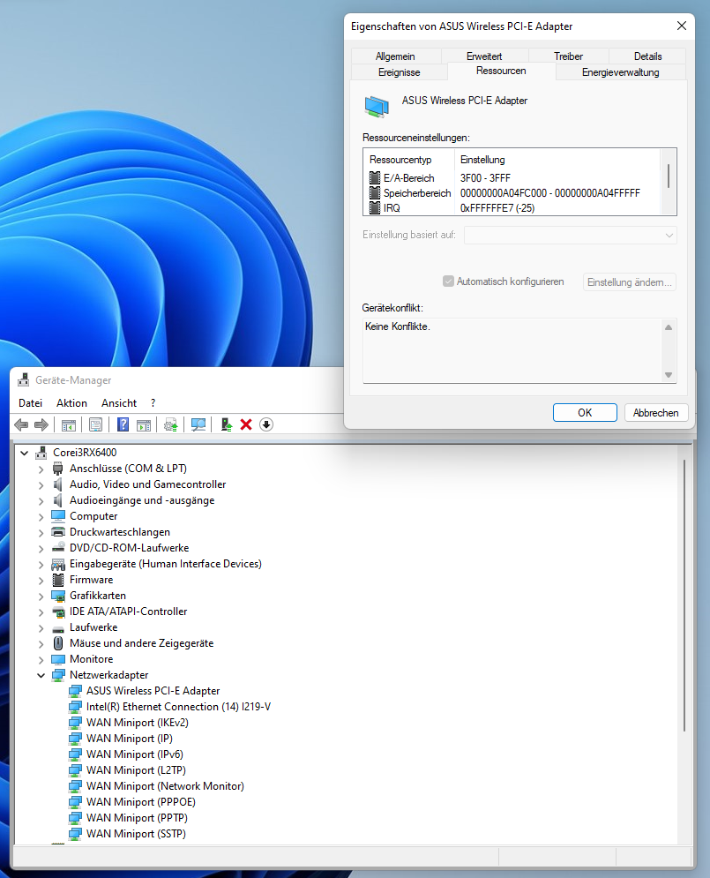Open the Ansicht menu

(118, 403)
